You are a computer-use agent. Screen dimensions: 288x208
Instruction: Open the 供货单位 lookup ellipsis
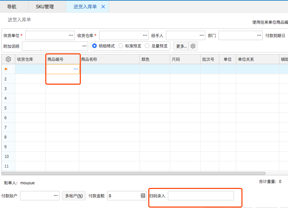click(x=70, y=35)
